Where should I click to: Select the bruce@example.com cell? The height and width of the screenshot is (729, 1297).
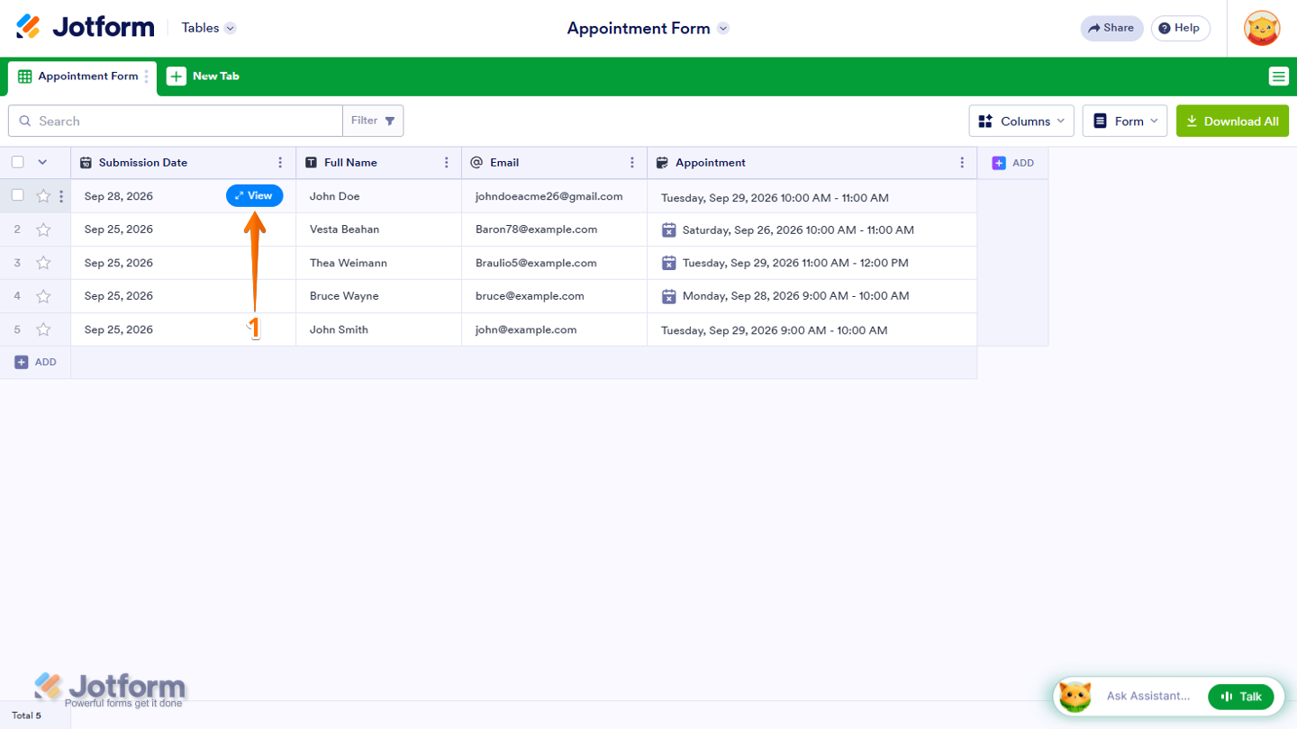[x=554, y=296]
